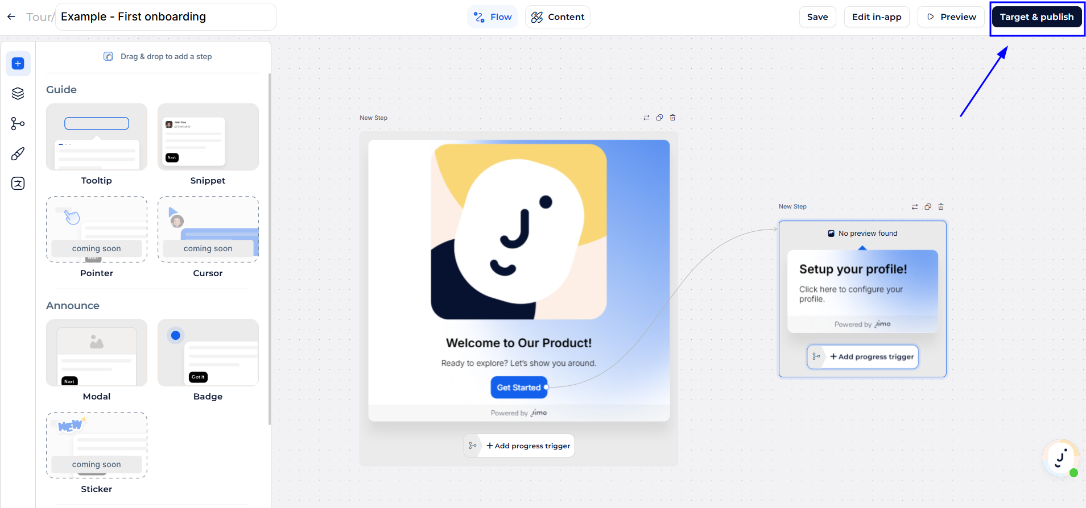Click trash icon on Setup profile step
The image size is (1086, 508).
pyautogui.click(x=941, y=207)
